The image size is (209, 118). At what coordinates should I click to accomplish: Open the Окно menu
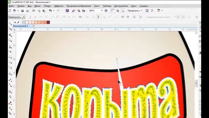134,6
